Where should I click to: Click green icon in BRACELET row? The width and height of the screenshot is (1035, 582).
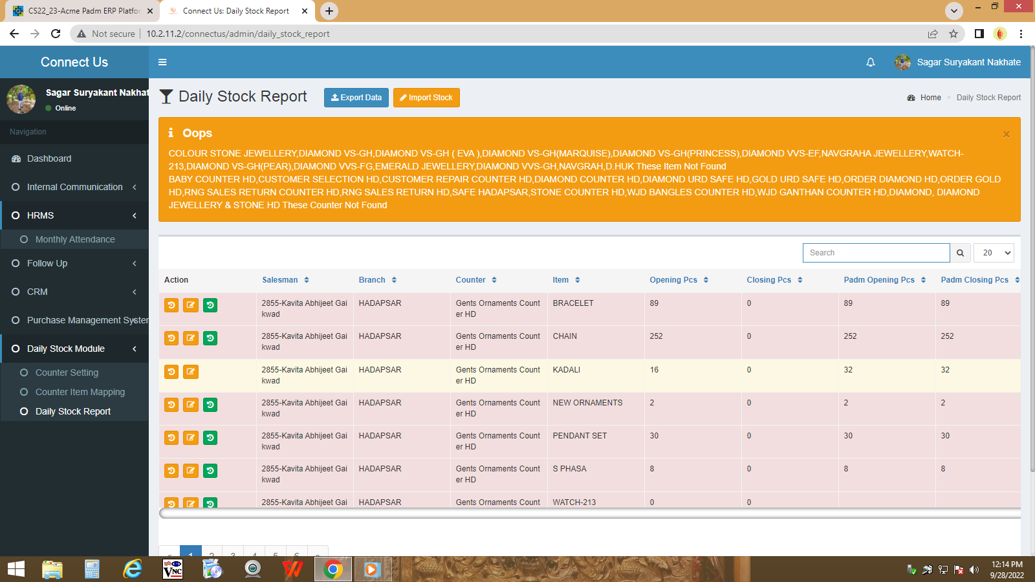pos(210,305)
